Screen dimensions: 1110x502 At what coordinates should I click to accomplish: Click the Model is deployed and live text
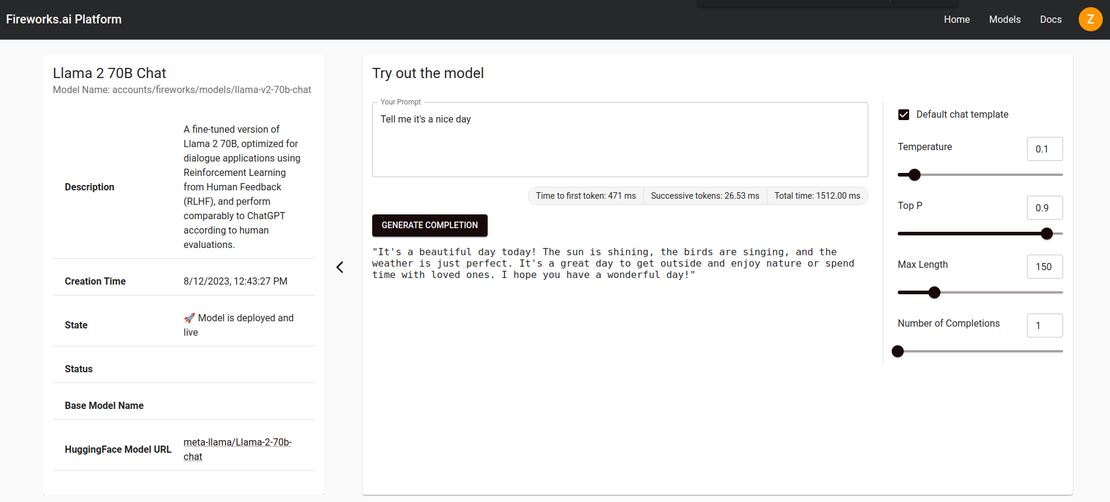pos(239,325)
